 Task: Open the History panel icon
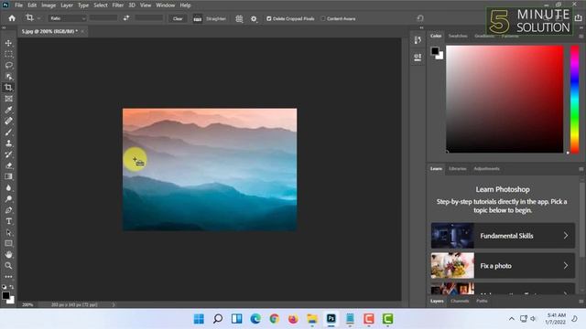(x=418, y=40)
